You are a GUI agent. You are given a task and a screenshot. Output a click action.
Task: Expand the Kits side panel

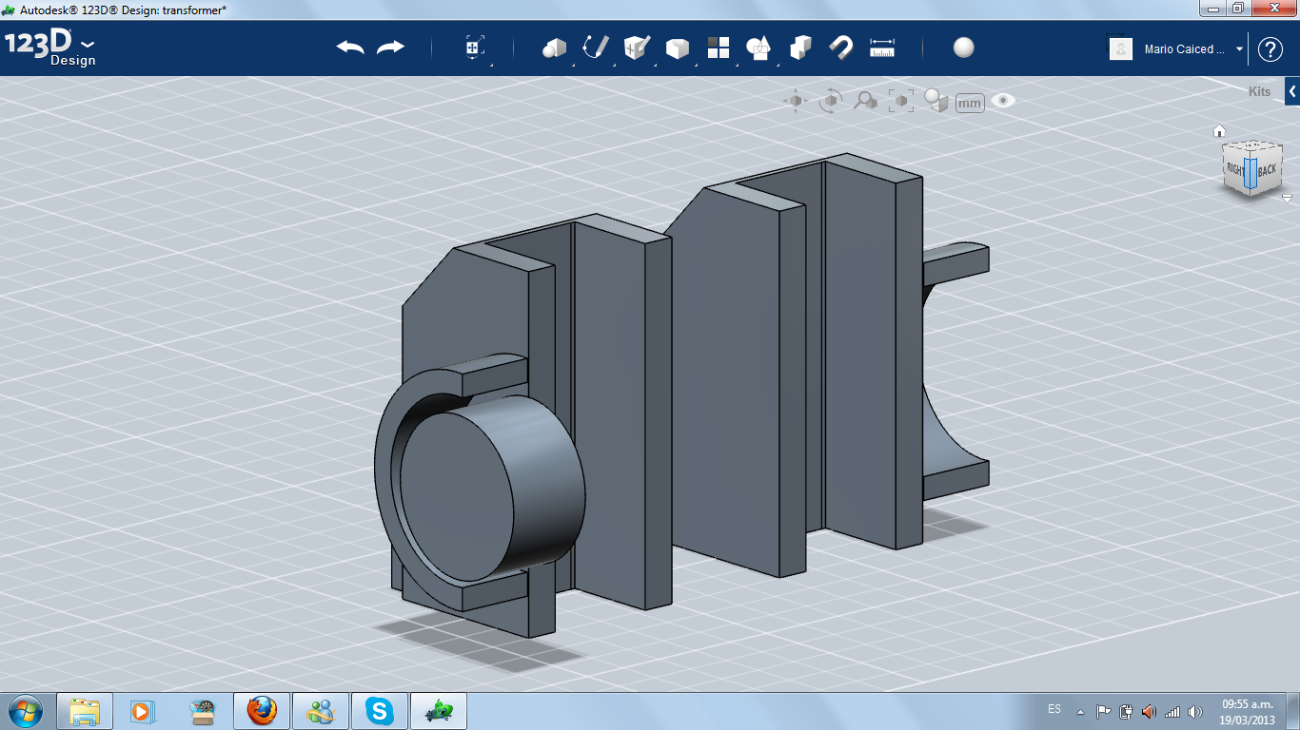(1292, 91)
